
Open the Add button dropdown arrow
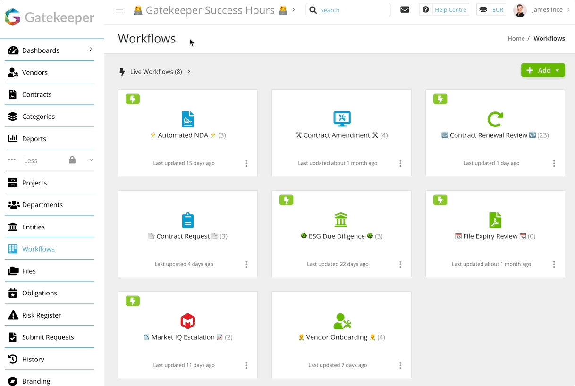(558, 70)
